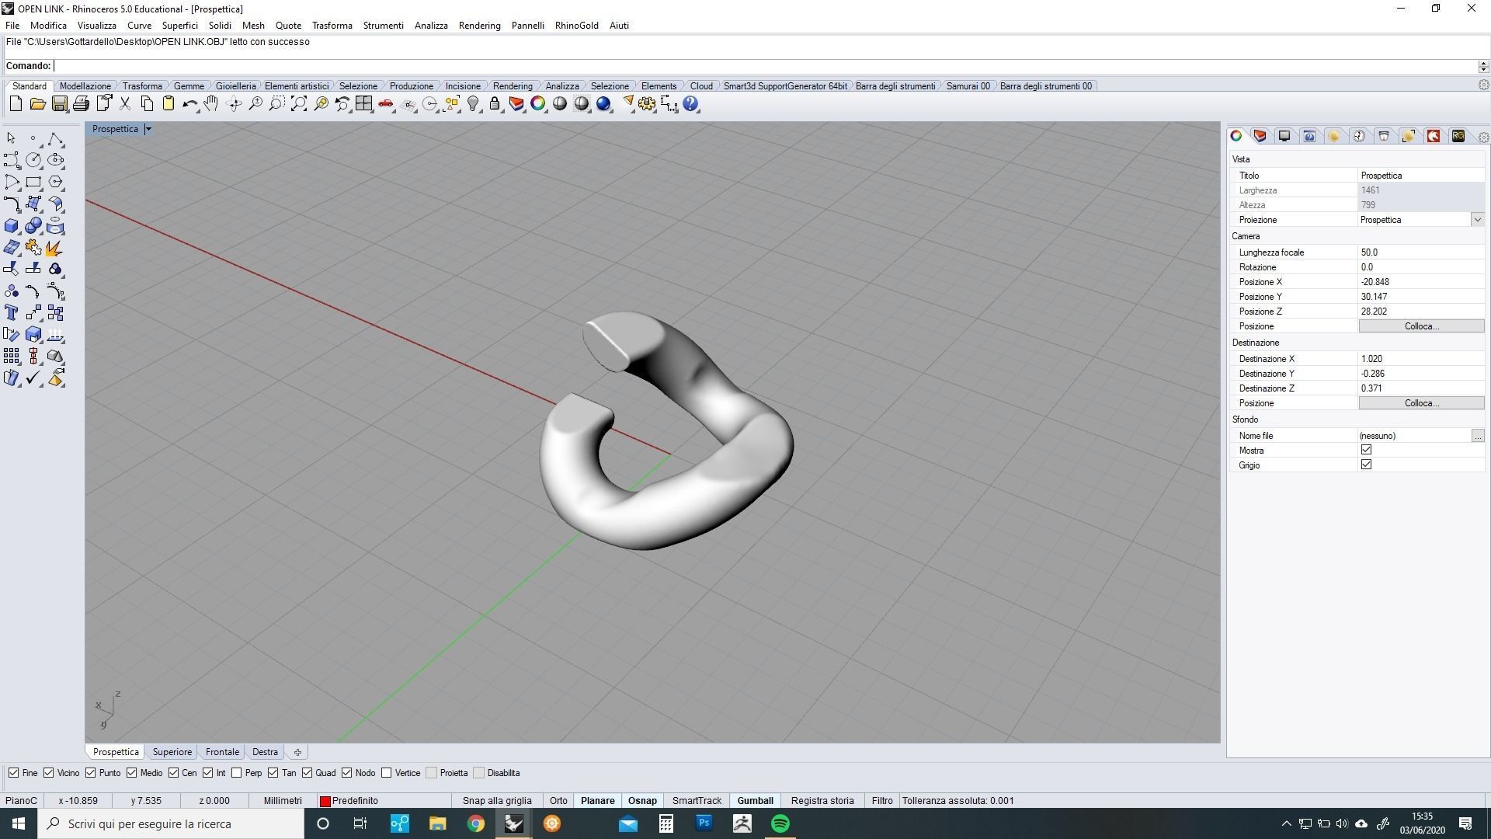Browse background file with ellipsis button
The width and height of the screenshot is (1491, 839).
pyautogui.click(x=1478, y=436)
